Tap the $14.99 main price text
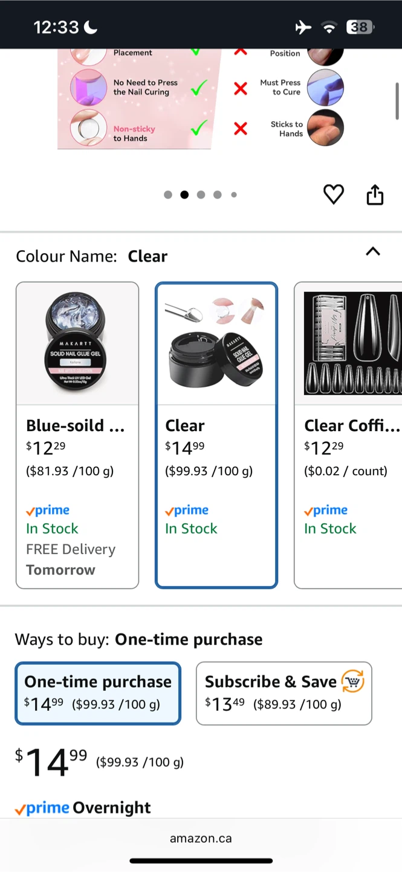 51,762
